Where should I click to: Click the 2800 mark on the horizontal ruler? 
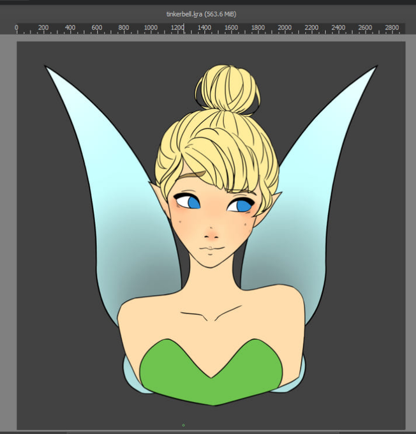coord(392,27)
